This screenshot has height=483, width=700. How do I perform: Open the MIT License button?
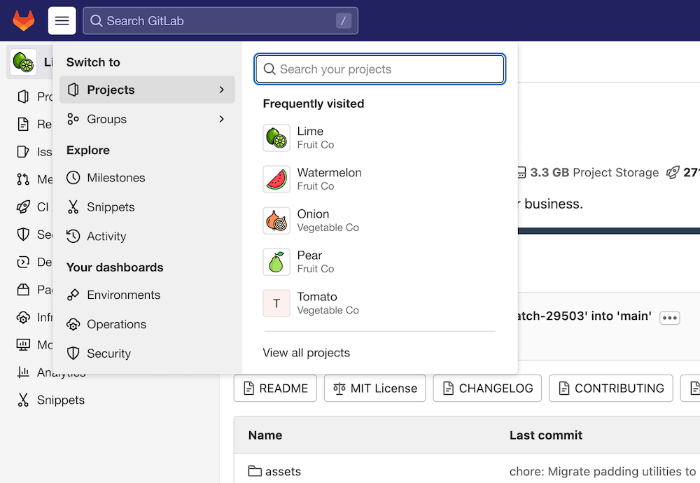(x=374, y=388)
